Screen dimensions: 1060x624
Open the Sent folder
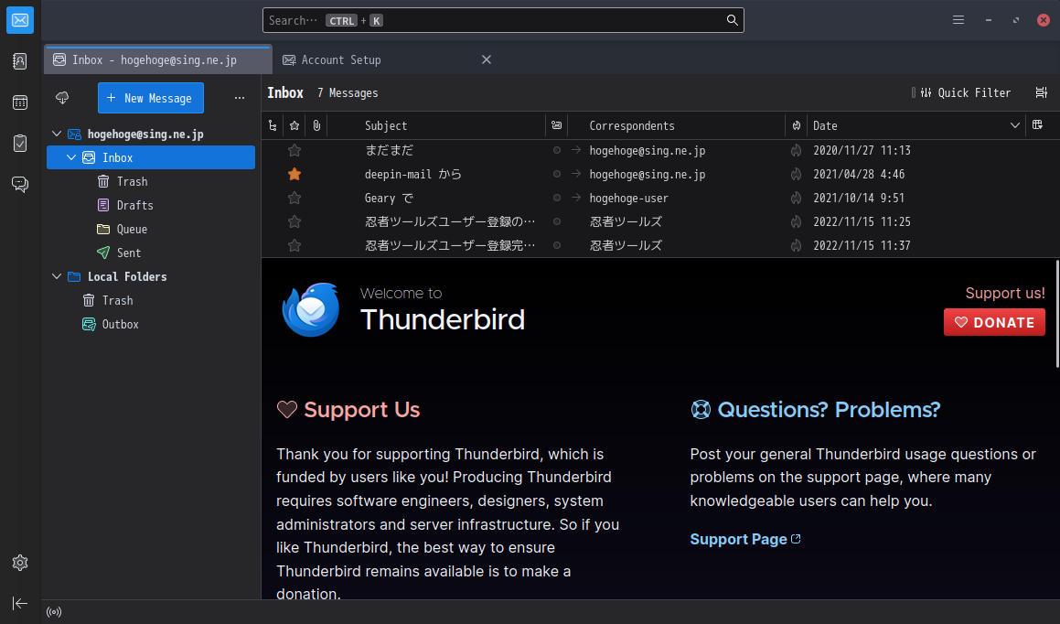coord(151,253)
